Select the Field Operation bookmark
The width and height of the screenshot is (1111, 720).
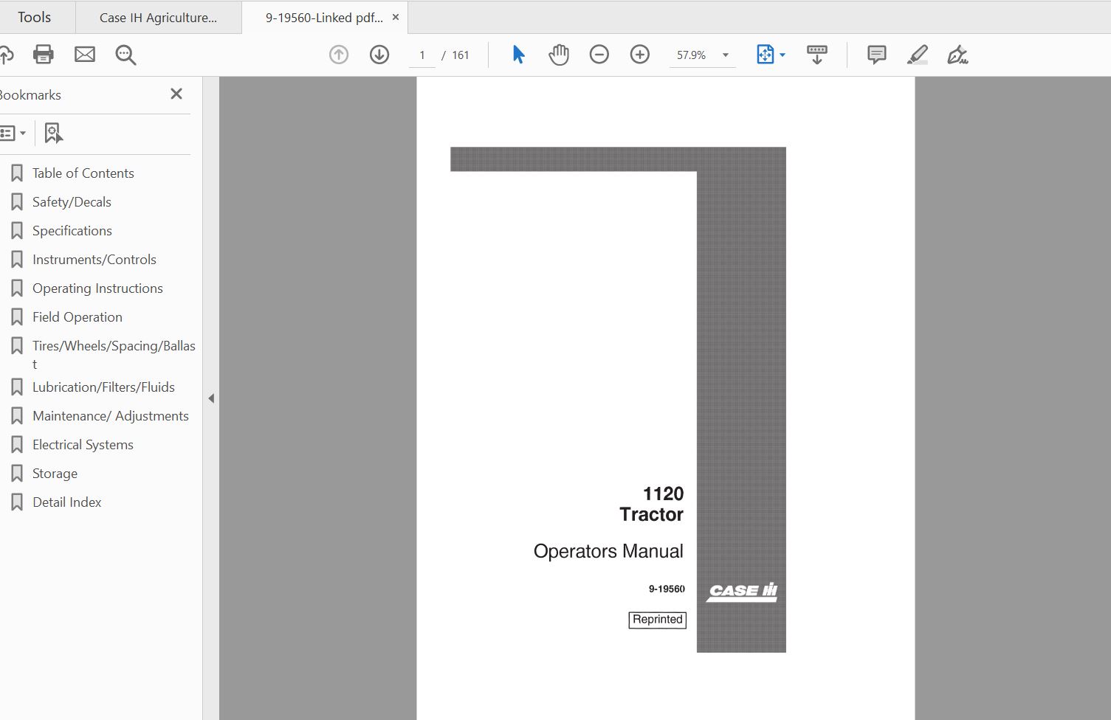[78, 317]
